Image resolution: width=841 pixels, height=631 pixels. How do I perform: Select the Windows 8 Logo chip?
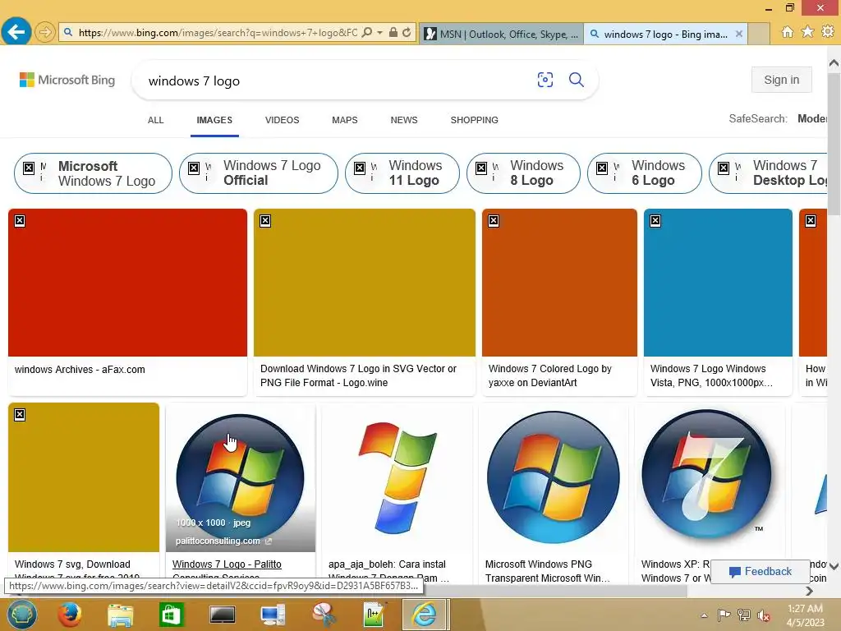coord(523,173)
